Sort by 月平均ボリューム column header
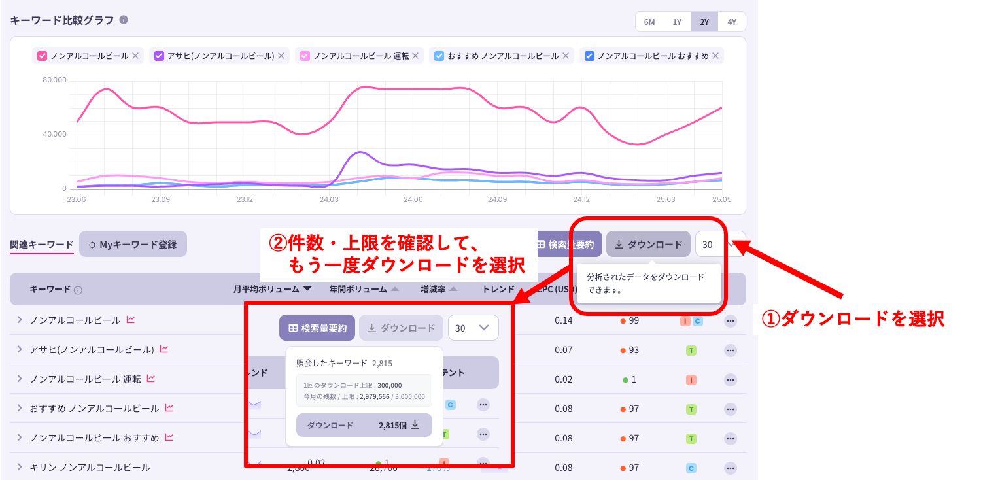Viewport: 998px width, 480px height. (272, 289)
